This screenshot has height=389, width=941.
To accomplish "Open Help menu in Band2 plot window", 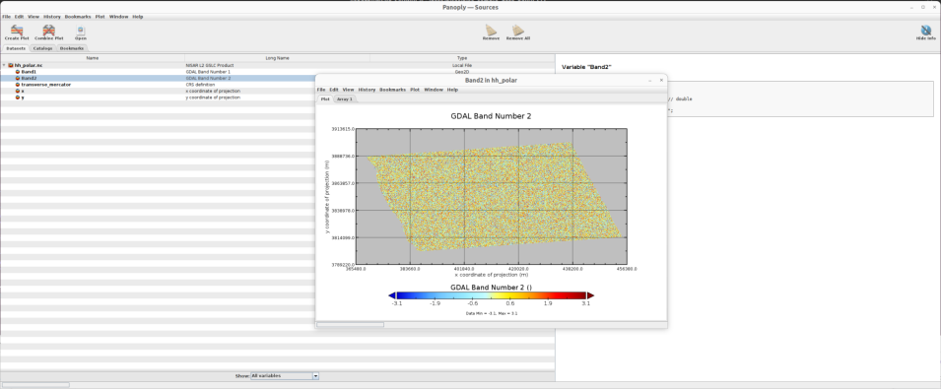I will point(452,90).
